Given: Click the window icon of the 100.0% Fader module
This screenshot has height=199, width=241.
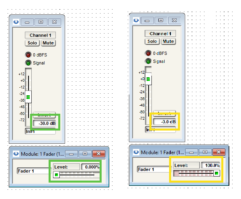Looking at the screenshot, I should click(x=135, y=152).
